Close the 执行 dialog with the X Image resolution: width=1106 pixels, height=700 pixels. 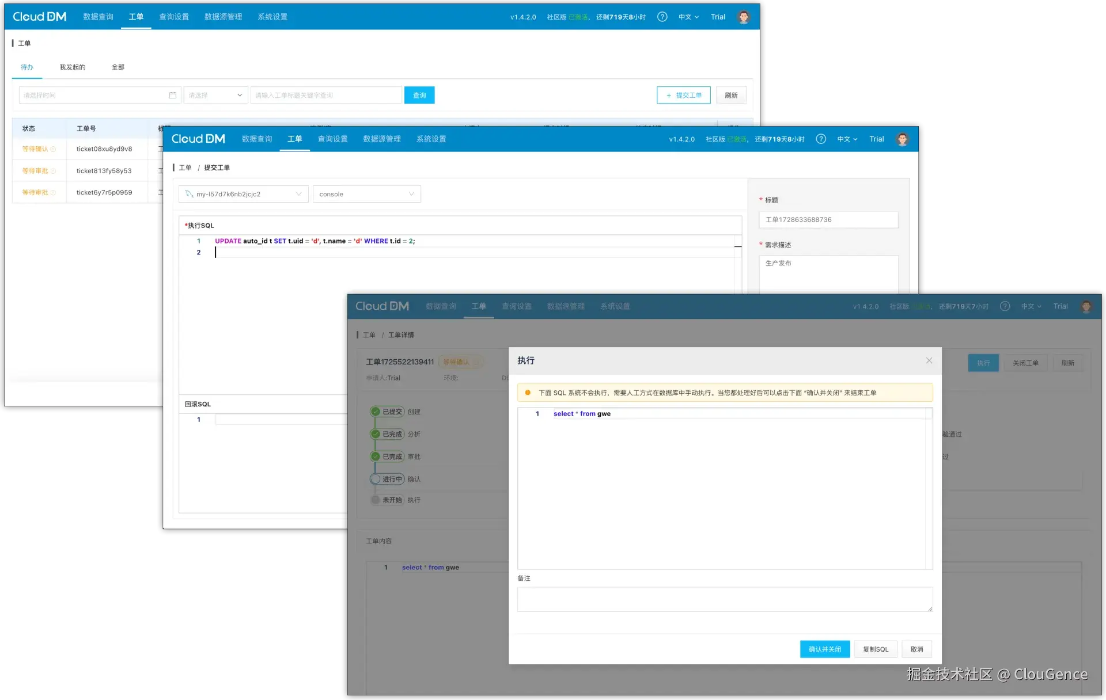[x=929, y=360]
